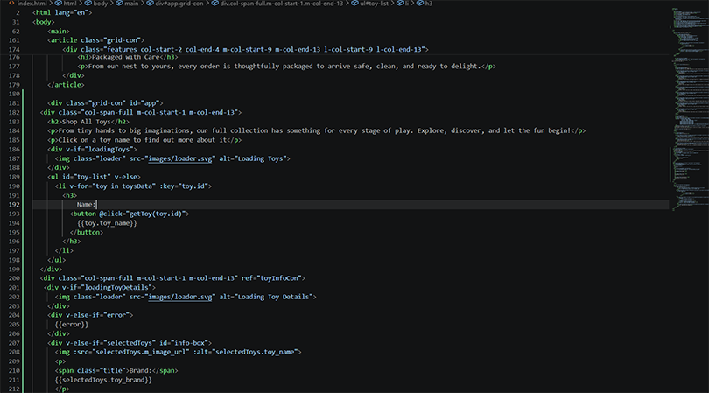Open the div#app.grid-con breadcrumb dropdown
The height and width of the screenshot is (393, 709).
pos(178,4)
